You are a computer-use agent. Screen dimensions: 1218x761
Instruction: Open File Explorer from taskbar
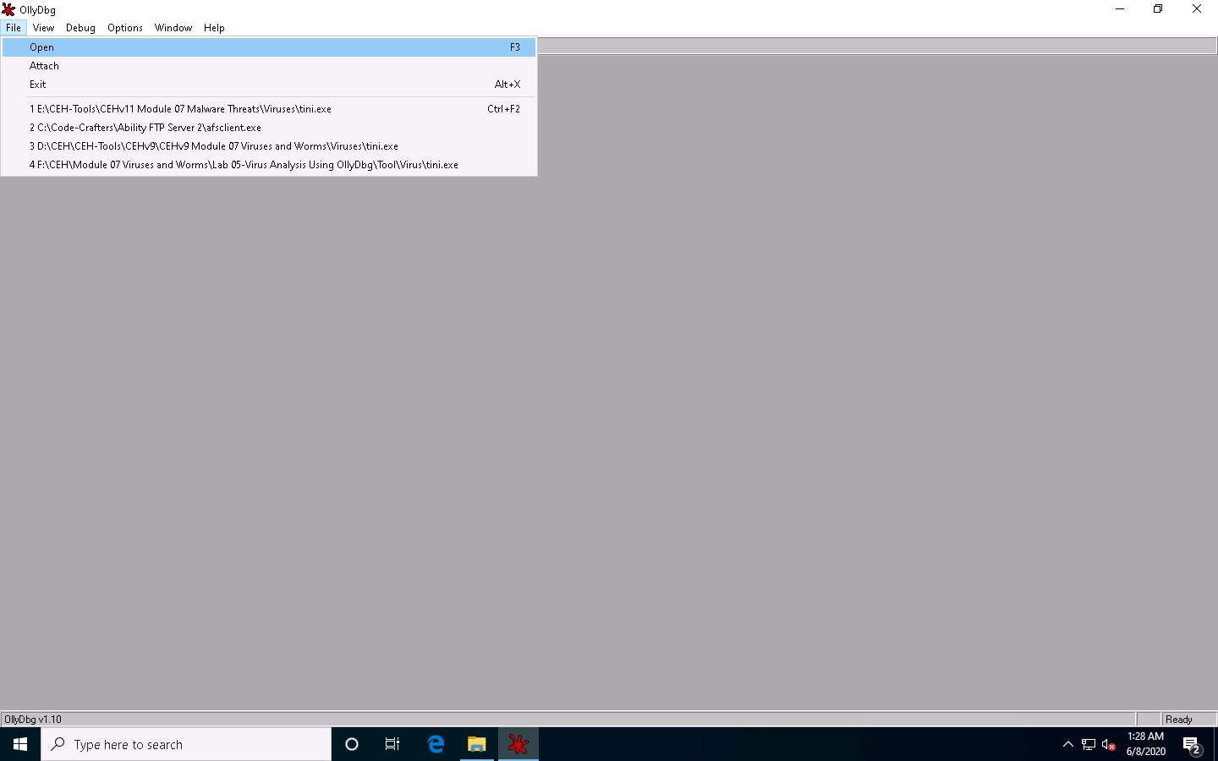click(477, 744)
